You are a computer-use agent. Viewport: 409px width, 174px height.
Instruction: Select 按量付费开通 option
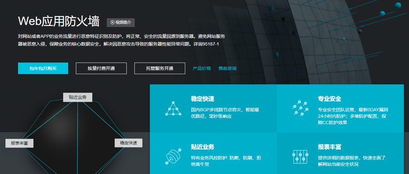(101, 68)
